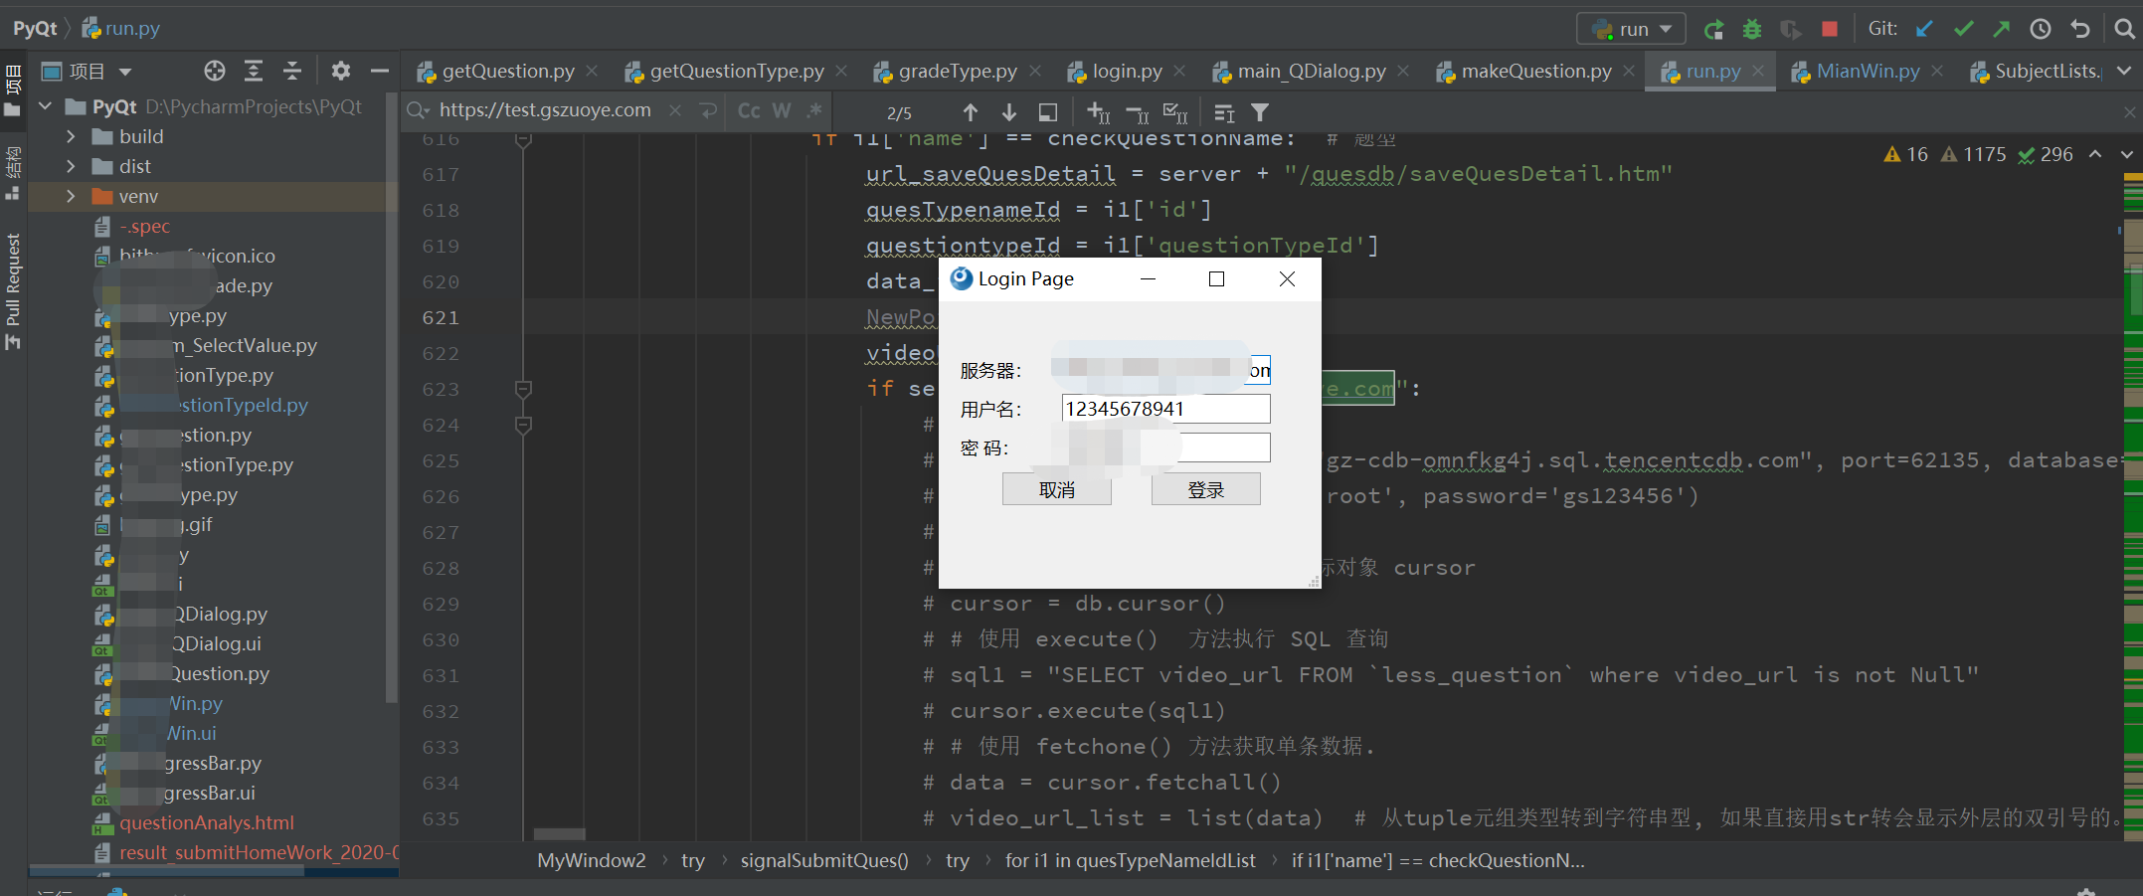Start debugging with the bug icon

[1752, 29]
